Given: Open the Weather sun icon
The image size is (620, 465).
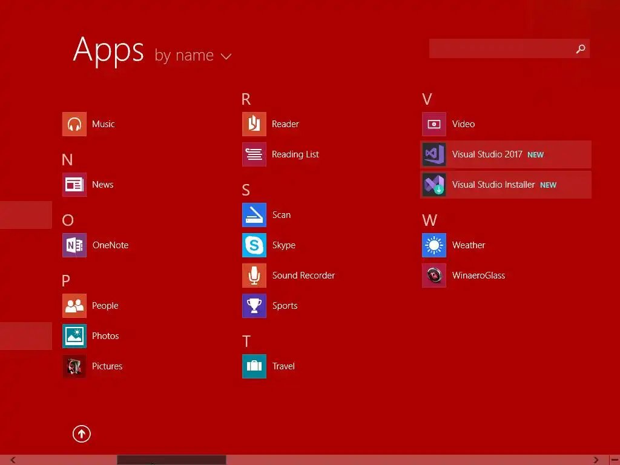Looking at the screenshot, I should [x=434, y=245].
